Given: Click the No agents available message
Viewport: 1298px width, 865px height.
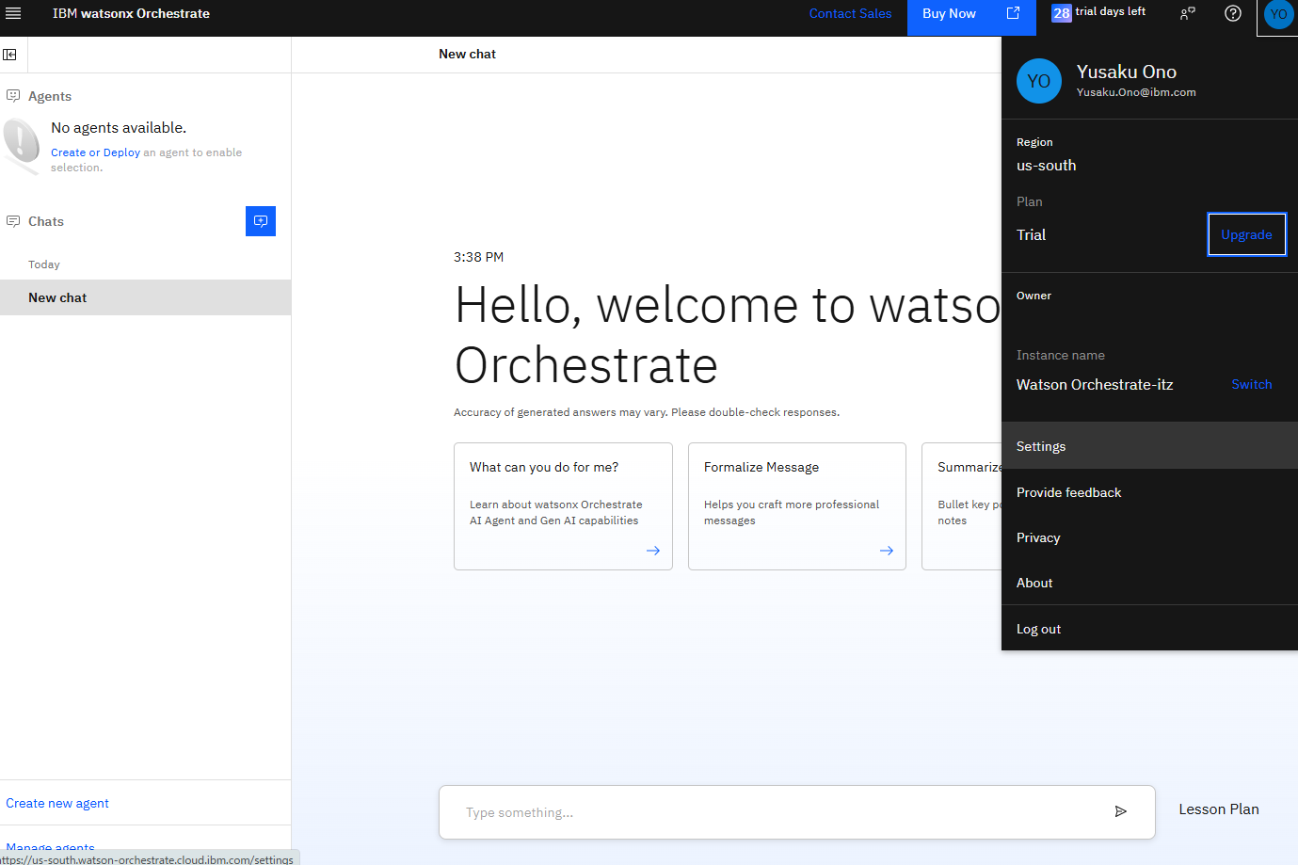Looking at the screenshot, I should click(x=119, y=127).
